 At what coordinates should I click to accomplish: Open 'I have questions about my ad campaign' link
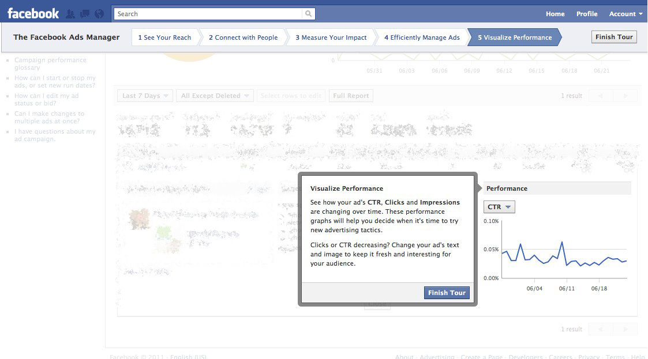(x=55, y=135)
